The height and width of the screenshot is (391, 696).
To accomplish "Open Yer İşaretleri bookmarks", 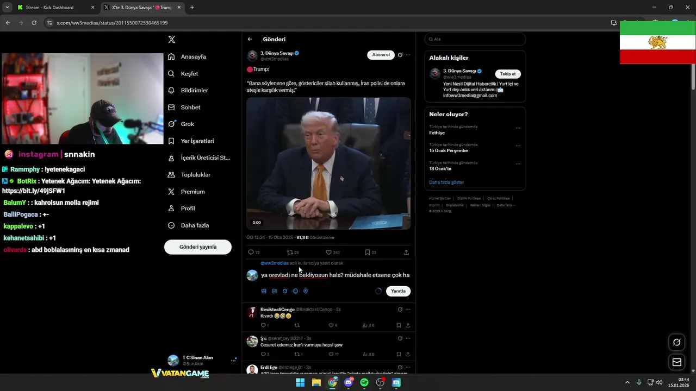I will point(191,141).
